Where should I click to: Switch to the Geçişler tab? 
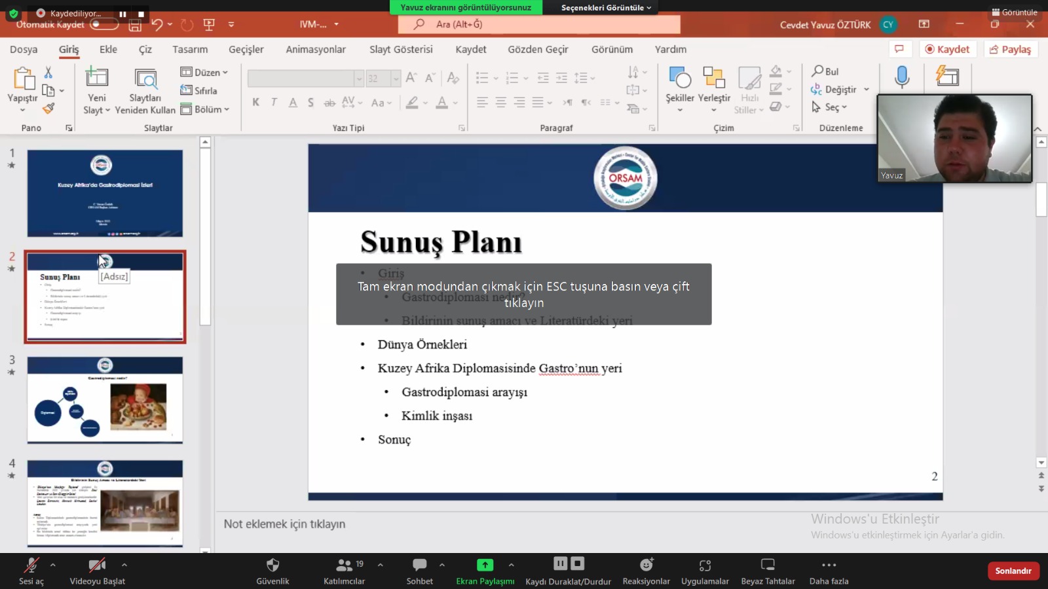click(x=246, y=49)
